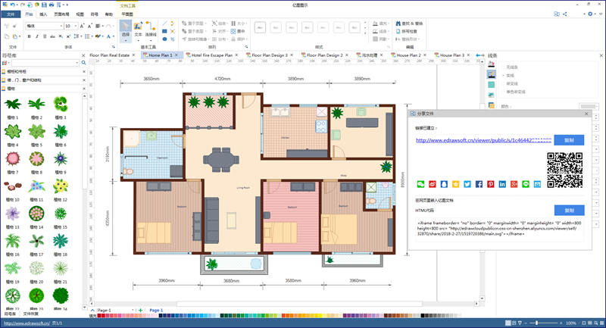The image size is (606, 328).
Task: Apply bold formatting with B button
Action: point(29,36)
